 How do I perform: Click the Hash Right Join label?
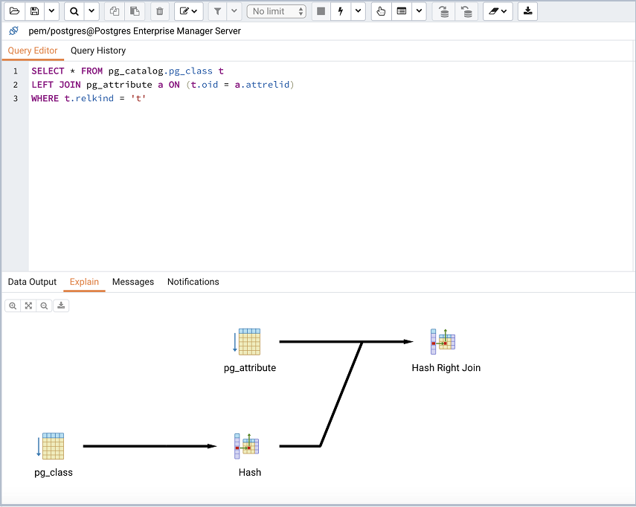(446, 368)
